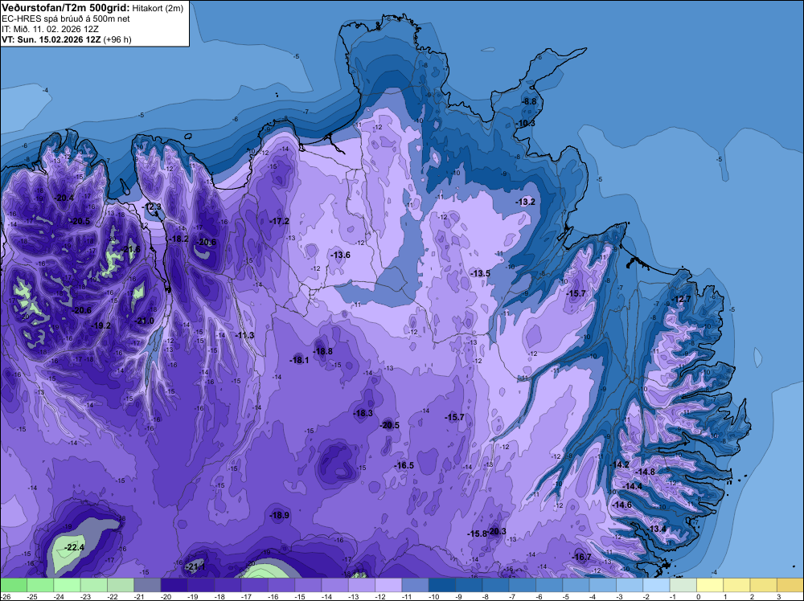804x601 pixels.
Task: Choose the -4 legend color swatch
Action: click(602, 585)
